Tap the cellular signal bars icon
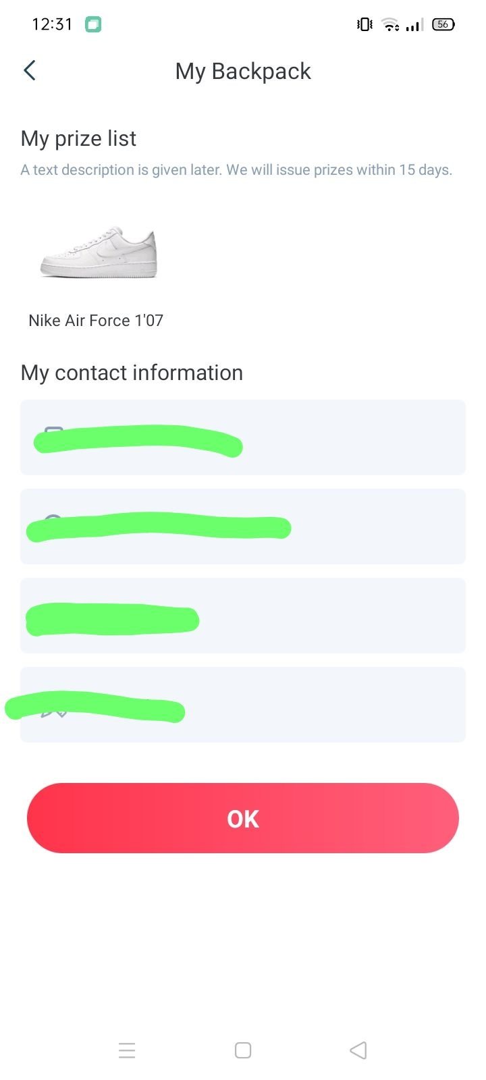This screenshot has width=486, height=1080. (414, 26)
